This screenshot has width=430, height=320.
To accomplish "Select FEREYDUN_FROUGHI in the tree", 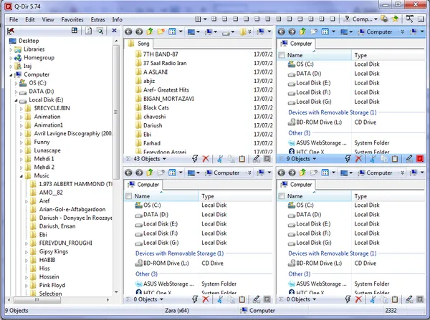I will 65,243.
